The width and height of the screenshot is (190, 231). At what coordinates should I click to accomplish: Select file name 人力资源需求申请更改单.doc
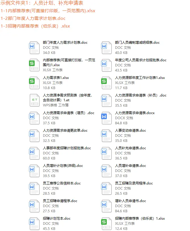click(x=65, y=131)
